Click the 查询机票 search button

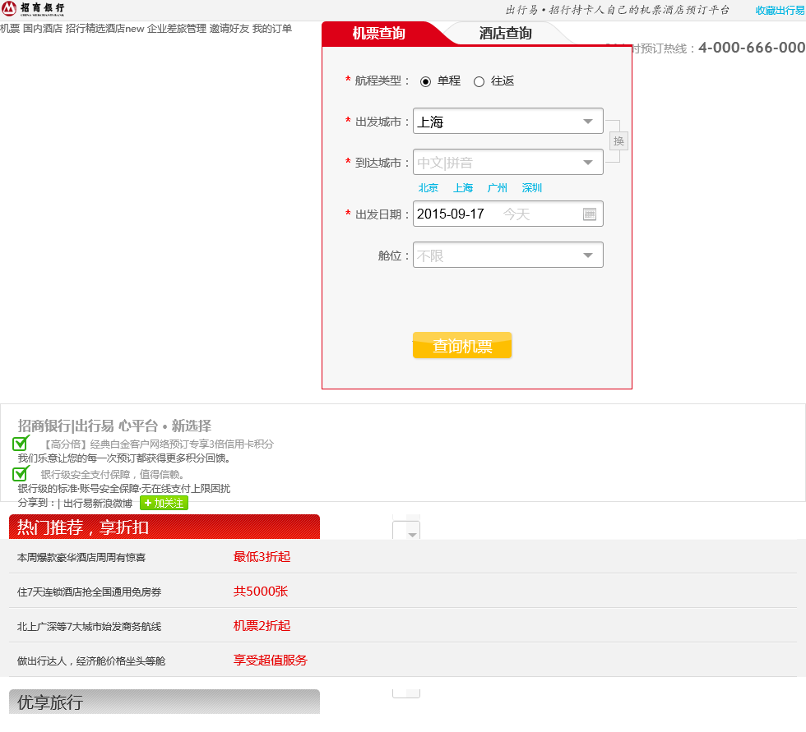point(462,346)
